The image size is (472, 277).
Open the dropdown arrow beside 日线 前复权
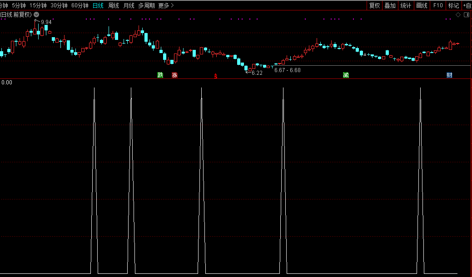[36, 15]
